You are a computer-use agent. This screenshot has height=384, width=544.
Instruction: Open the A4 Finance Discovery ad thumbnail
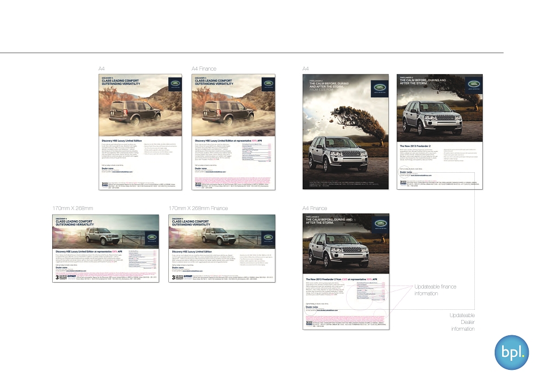coord(233,132)
